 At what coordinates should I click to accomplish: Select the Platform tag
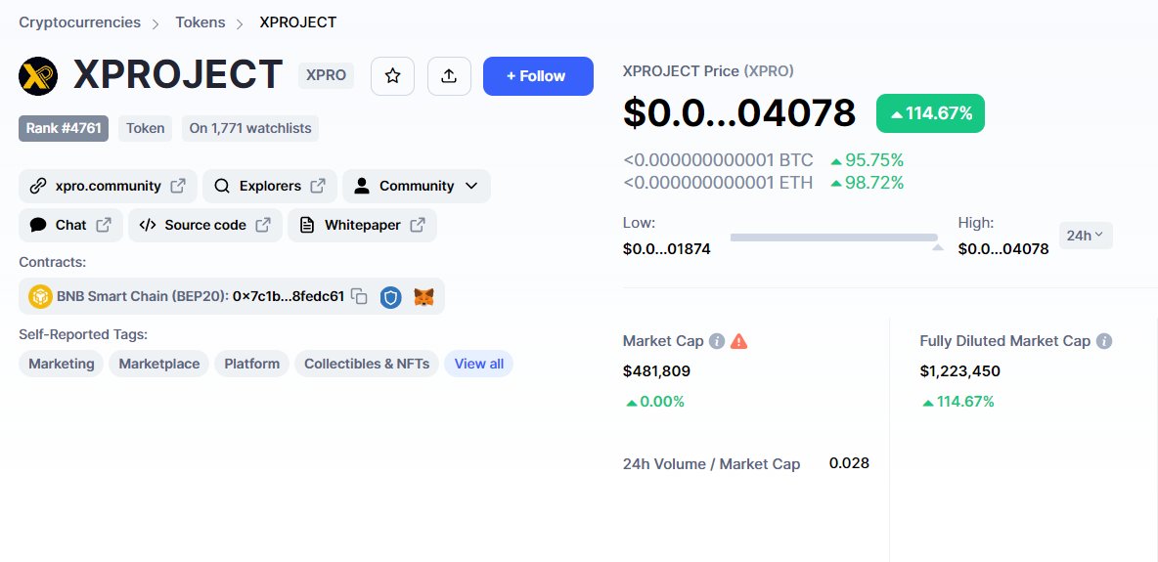(251, 364)
